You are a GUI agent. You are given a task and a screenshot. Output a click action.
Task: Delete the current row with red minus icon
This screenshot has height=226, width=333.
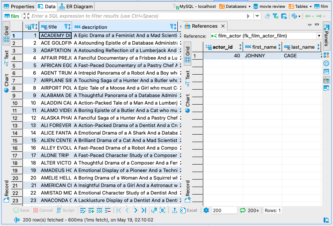(108, 211)
